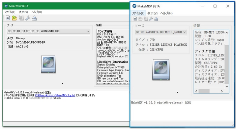Open 表示(V) menu in the left window
Screen dimensions: 236x129
(23, 12)
